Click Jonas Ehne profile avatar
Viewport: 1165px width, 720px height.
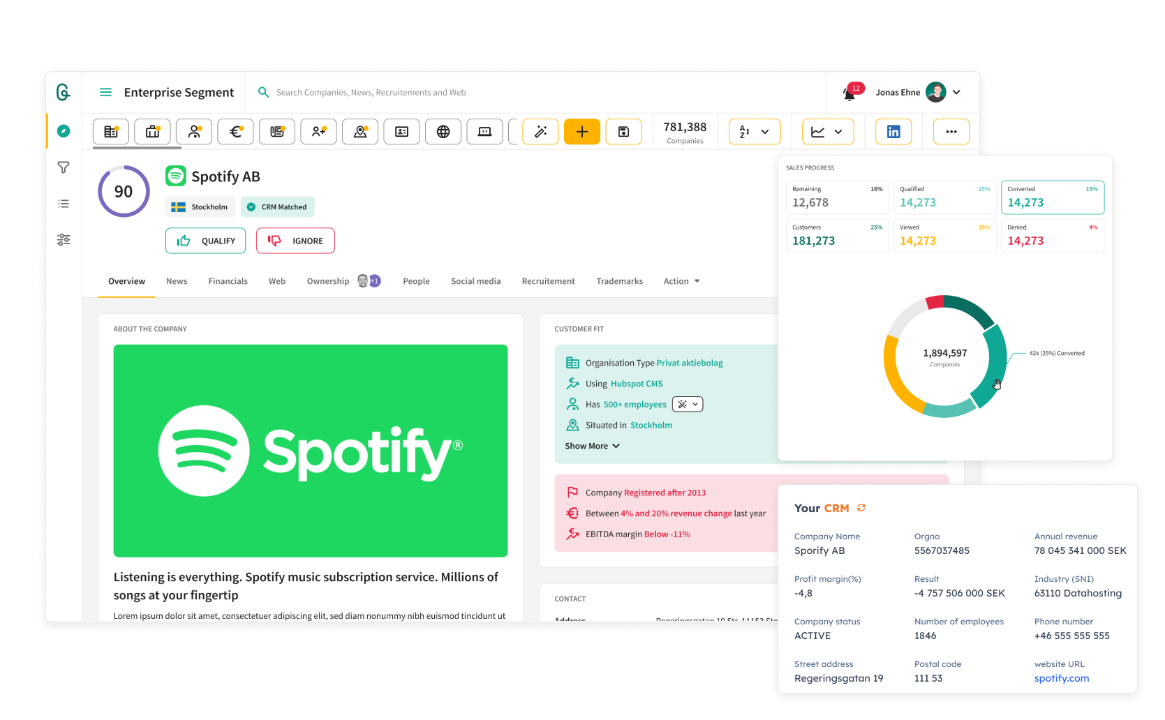[x=935, y=92]
